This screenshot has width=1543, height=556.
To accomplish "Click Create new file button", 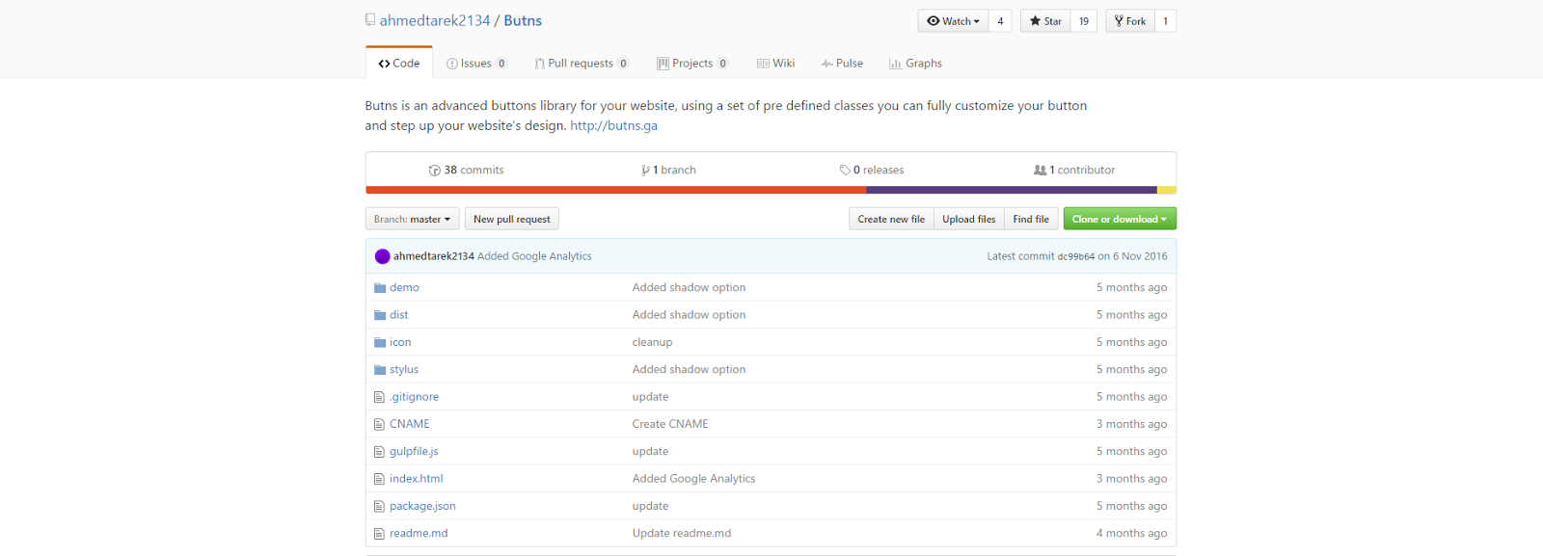I will pyautogui.click(x=891, y=219).
